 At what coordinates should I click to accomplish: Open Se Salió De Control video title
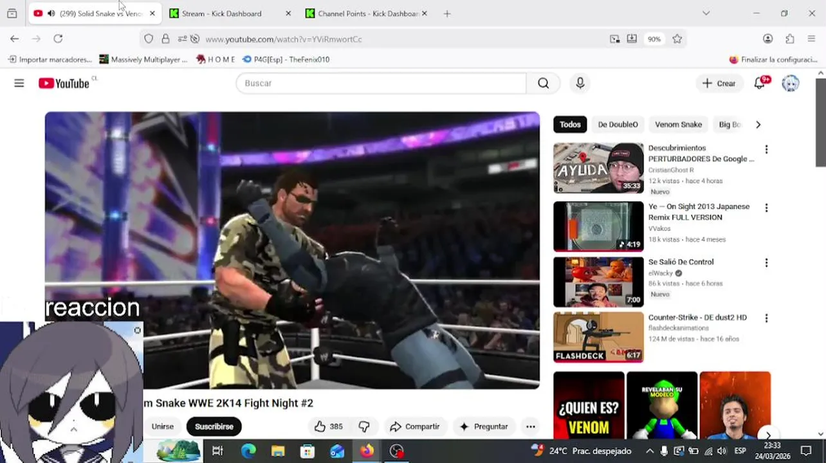681,262
